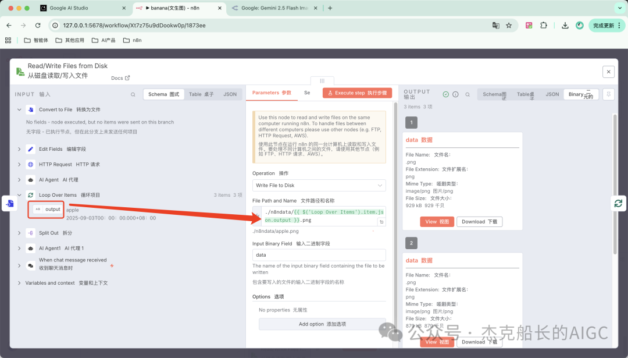Image resolution: width=628 pixels, height=358 pixels.
Task: Open the browser tab list chevron
Action: 620,8
